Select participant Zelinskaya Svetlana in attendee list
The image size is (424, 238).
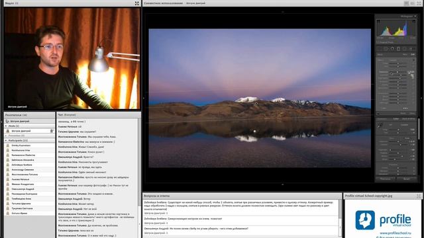point(30,165)
